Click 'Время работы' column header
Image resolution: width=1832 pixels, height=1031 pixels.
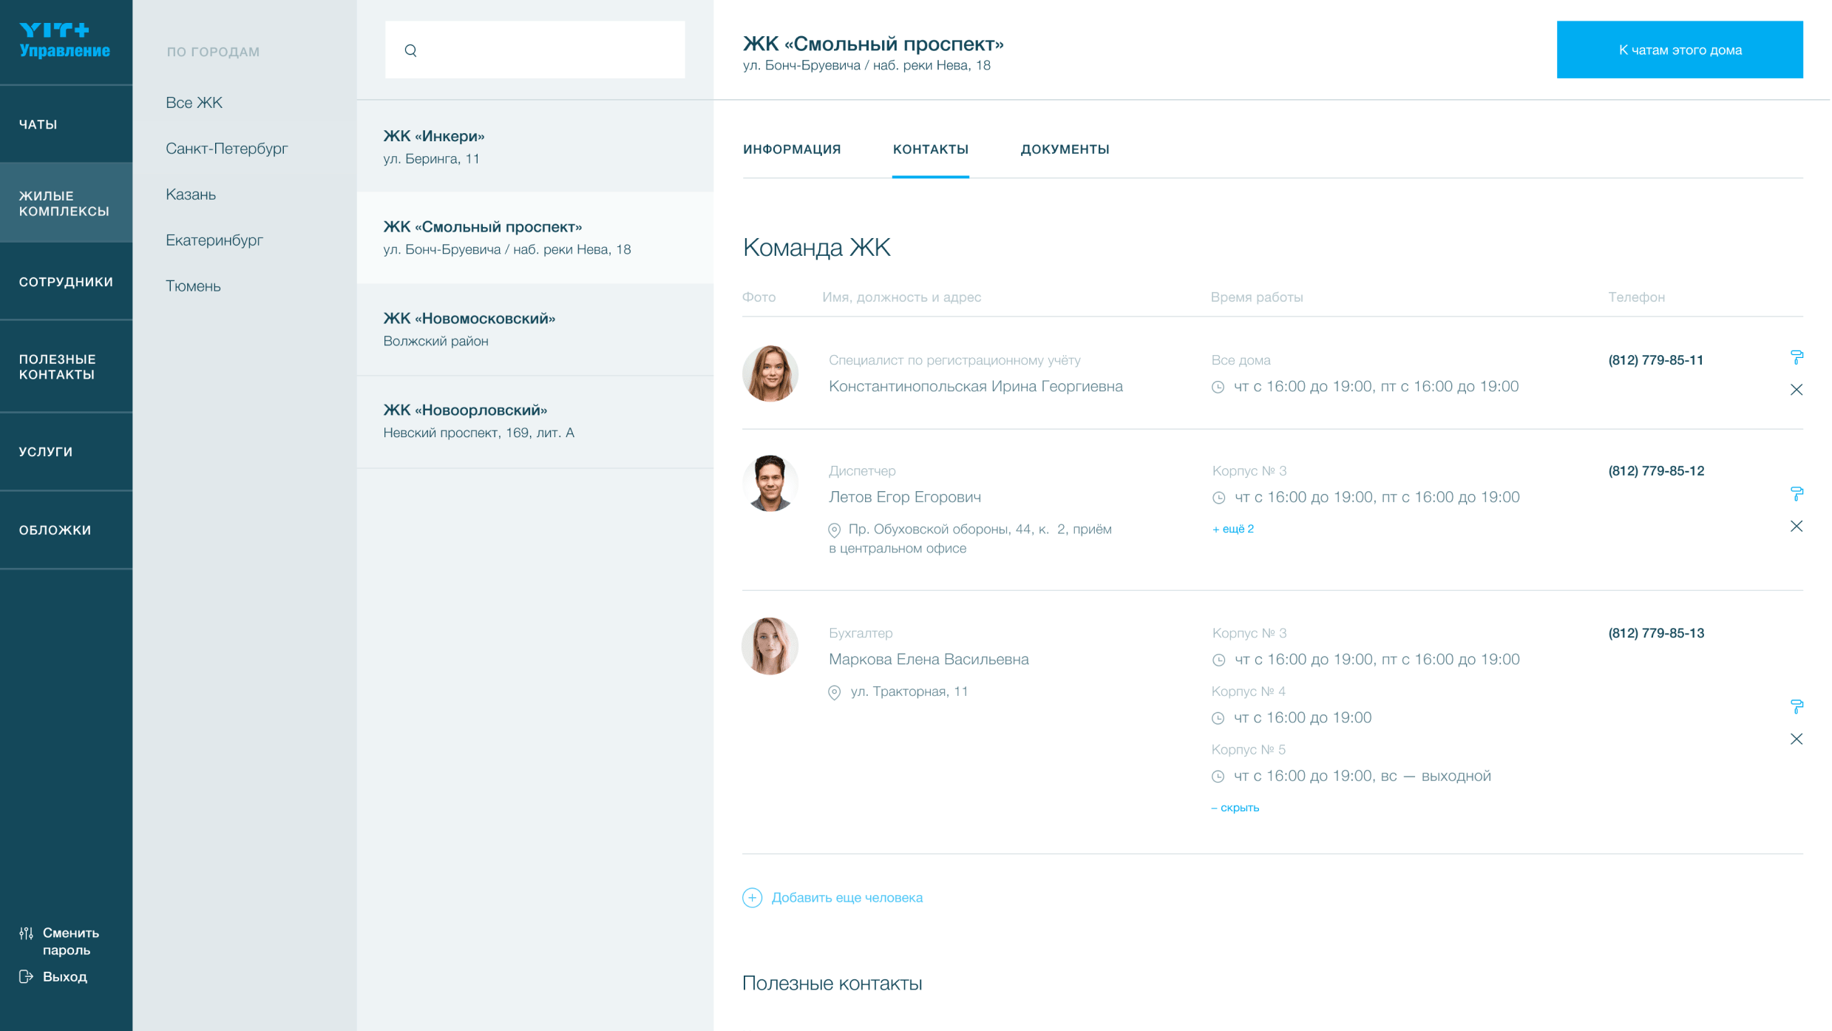coord(1256,297)
